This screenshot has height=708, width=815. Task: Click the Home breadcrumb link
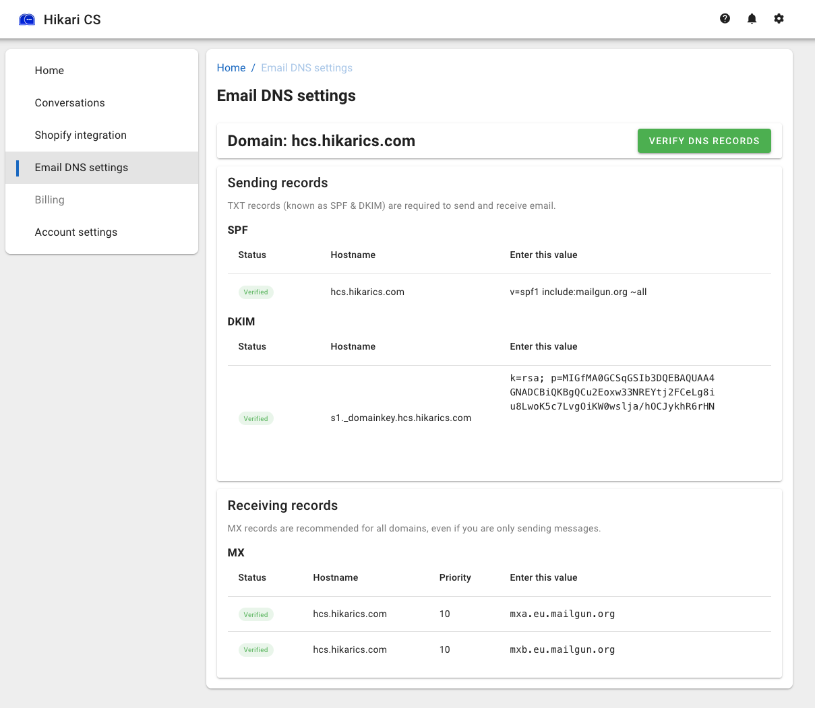click(x=231, y=68)
